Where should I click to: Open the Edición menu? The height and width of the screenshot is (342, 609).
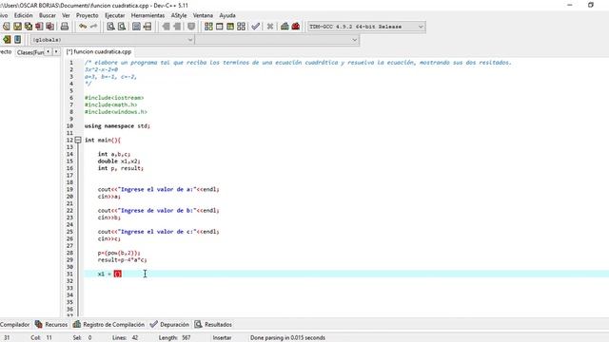click(23, 15)
